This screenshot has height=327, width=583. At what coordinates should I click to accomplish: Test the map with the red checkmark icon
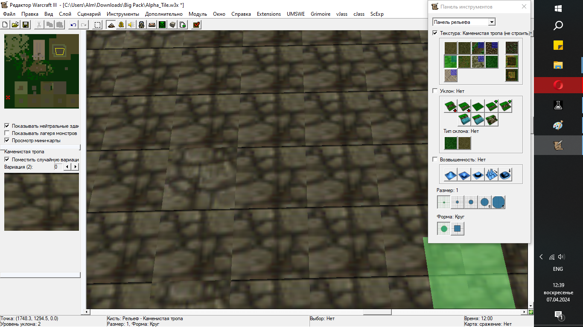pyautogui.click(x=196, y=25)
